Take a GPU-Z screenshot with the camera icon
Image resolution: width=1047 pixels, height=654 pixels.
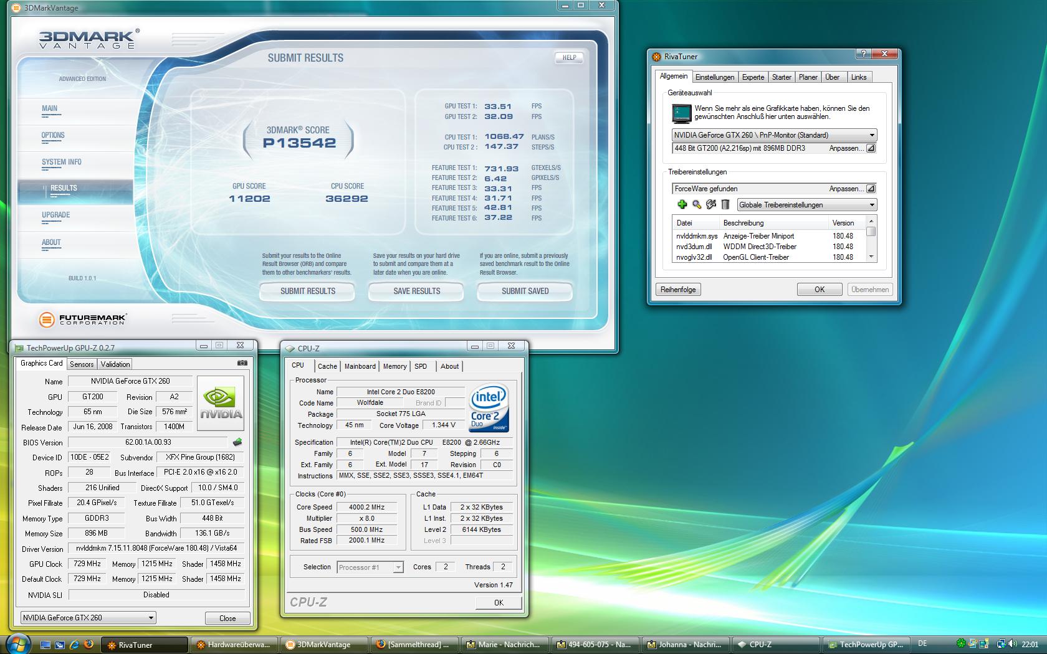click(x=242, y=363)
